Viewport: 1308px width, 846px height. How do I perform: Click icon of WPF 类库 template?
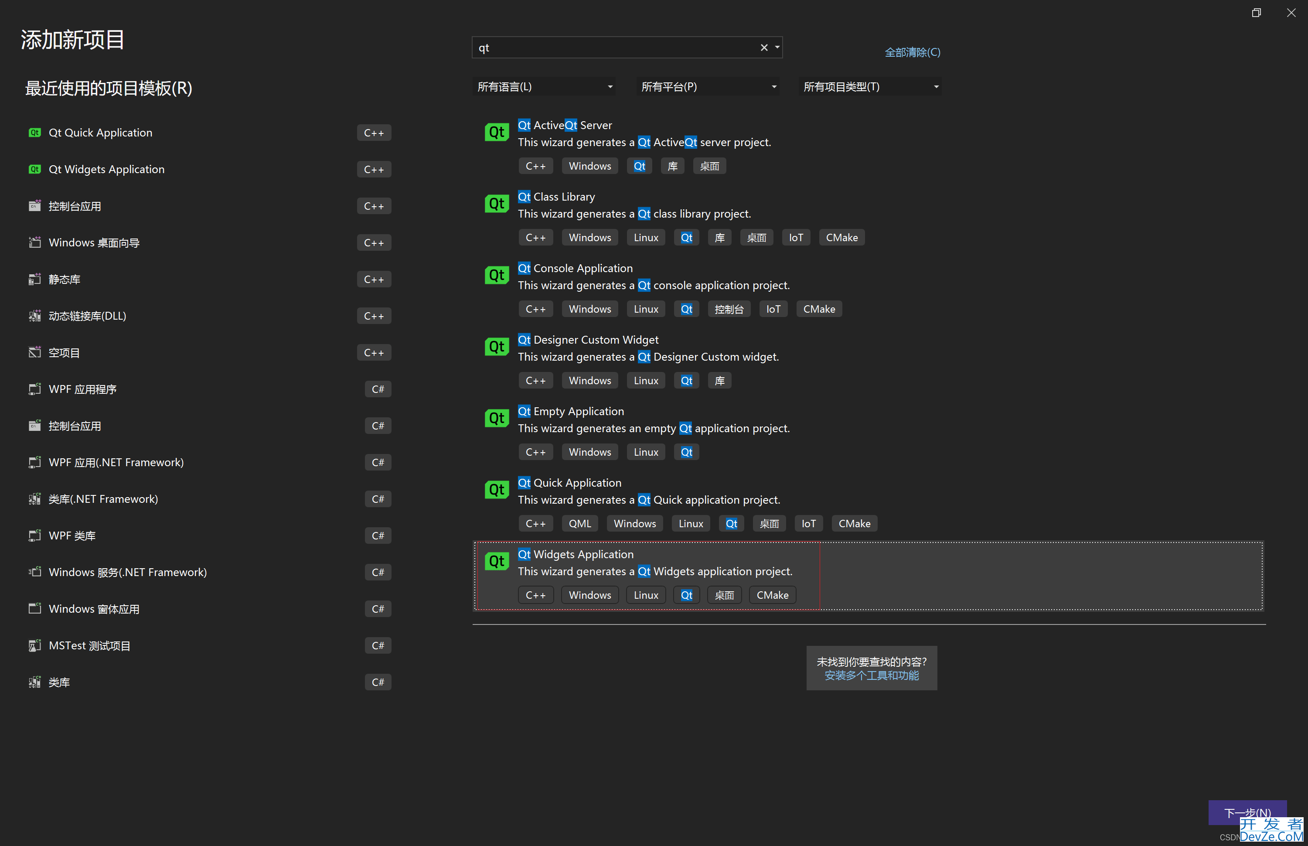[x=34, y=536]
